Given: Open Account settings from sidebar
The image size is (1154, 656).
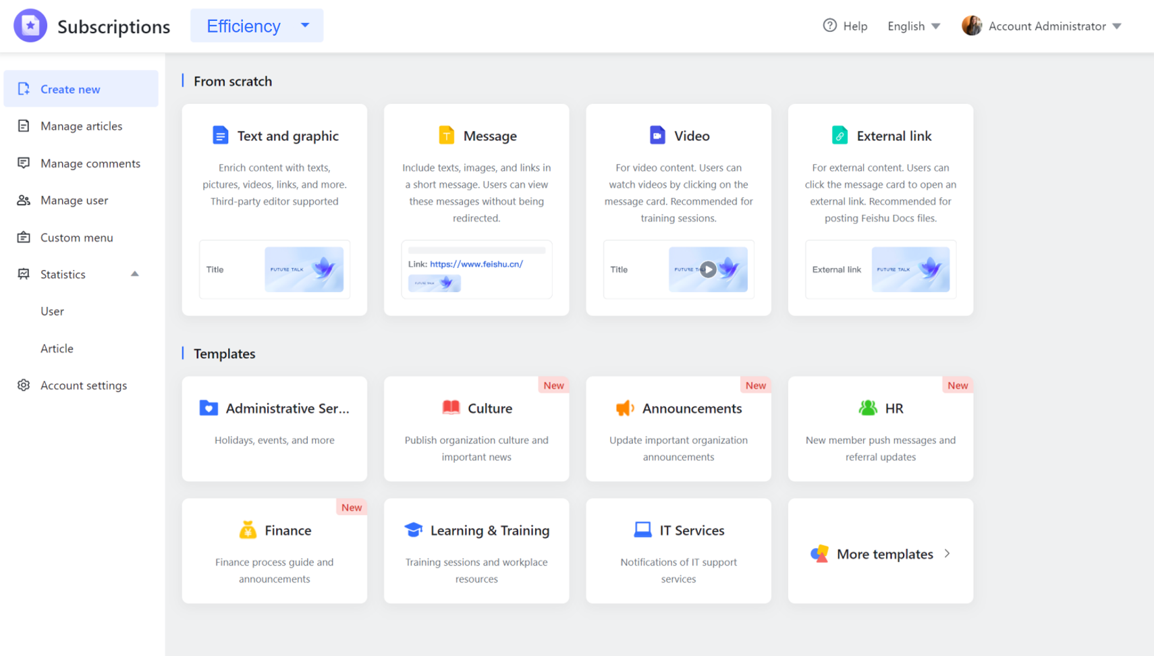Looking at the screenshot, I should [x=83, y=385].
